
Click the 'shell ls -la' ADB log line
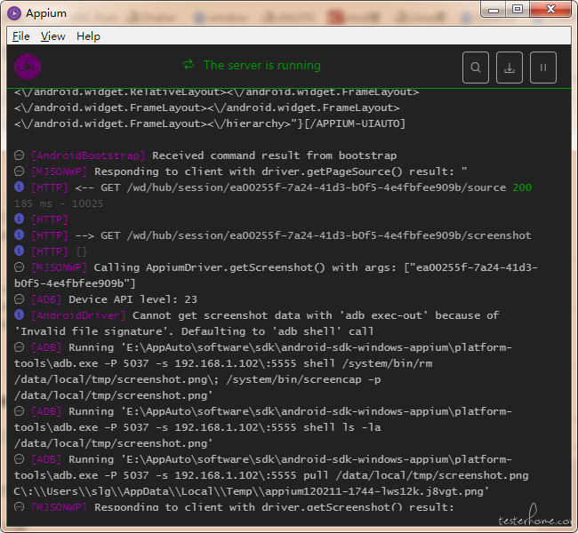[263, 427]
